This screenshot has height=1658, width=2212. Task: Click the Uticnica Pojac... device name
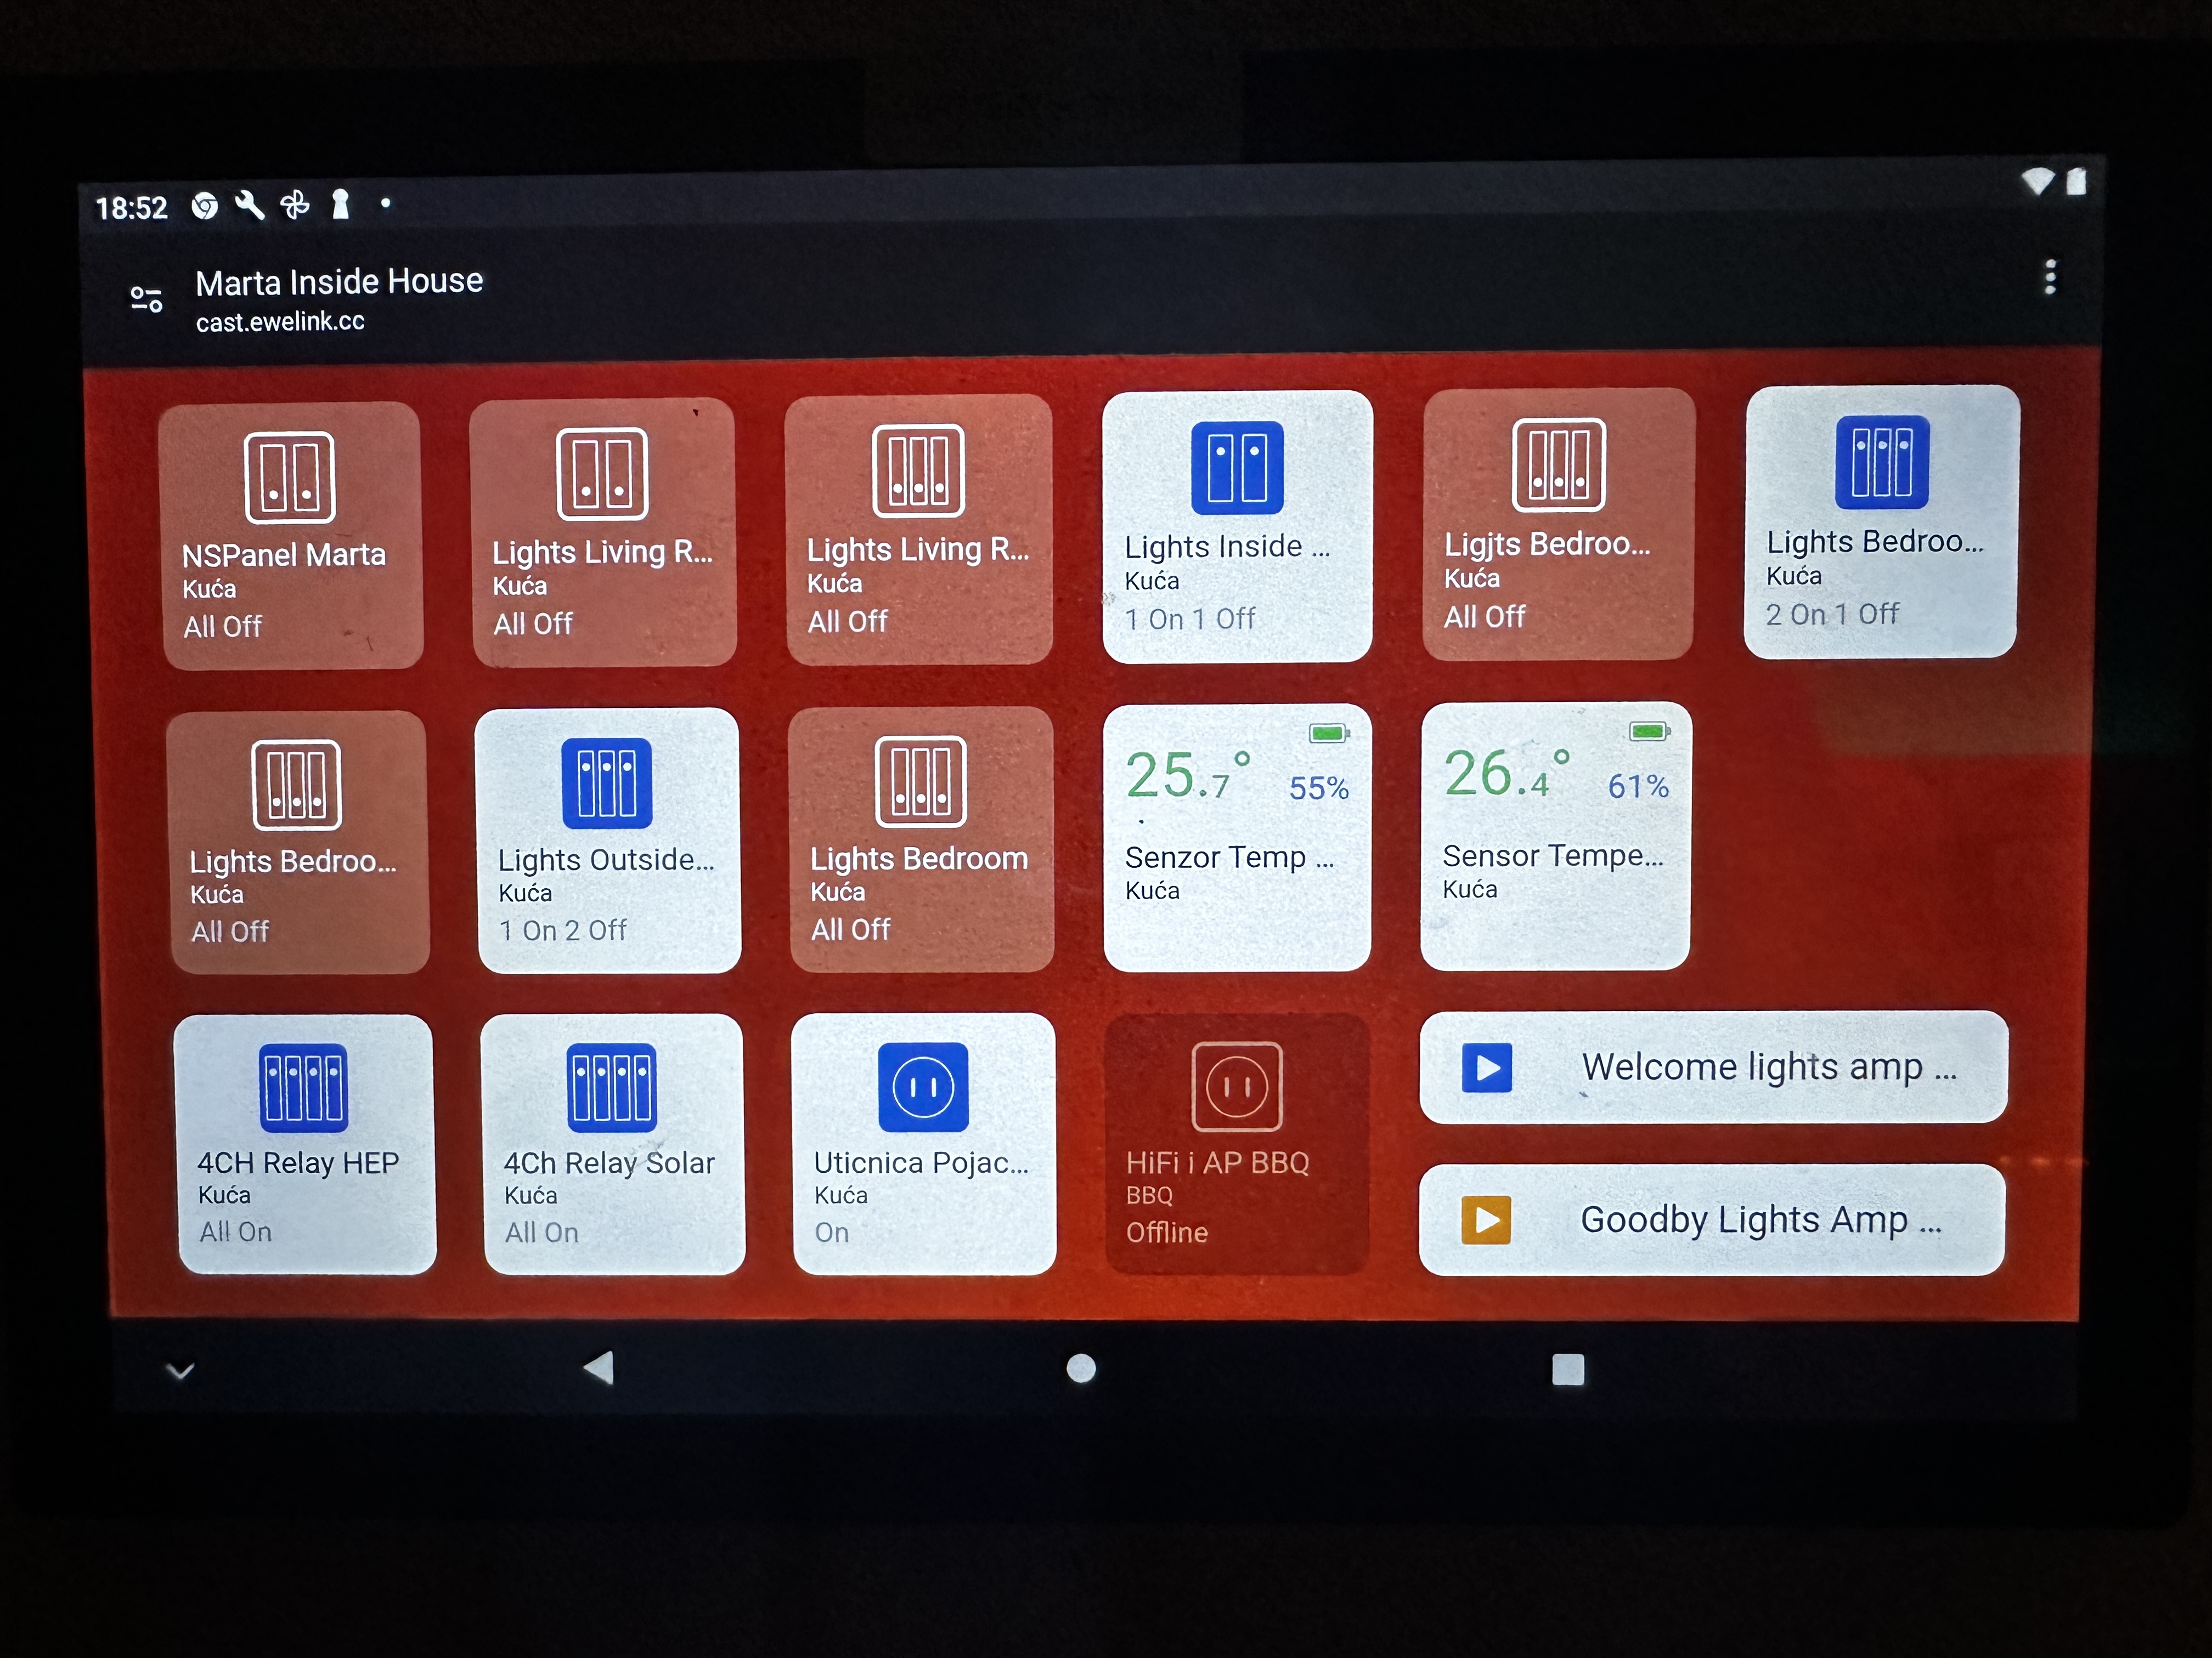pos(921,1163)
